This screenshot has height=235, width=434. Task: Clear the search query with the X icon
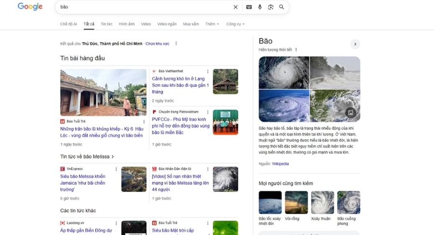[235, 7]
